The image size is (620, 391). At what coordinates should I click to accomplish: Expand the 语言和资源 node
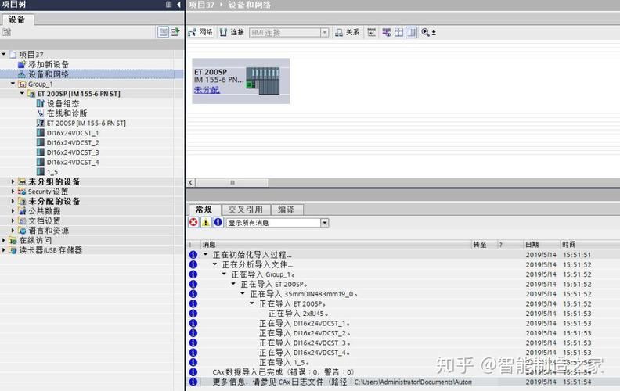coord(13,231)
